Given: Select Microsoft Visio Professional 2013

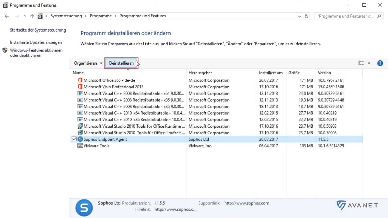Looking at the screenshot, I should coord(113,87).
